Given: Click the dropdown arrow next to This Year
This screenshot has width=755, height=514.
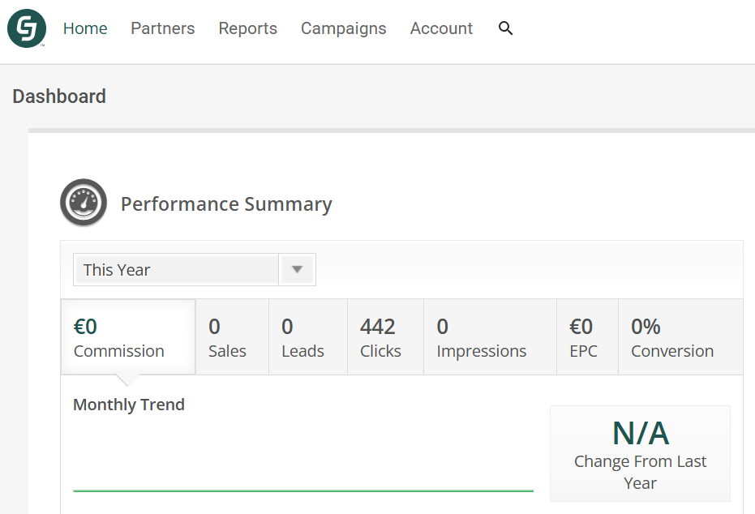Looking at the screenshot, I should pos(298,268).
